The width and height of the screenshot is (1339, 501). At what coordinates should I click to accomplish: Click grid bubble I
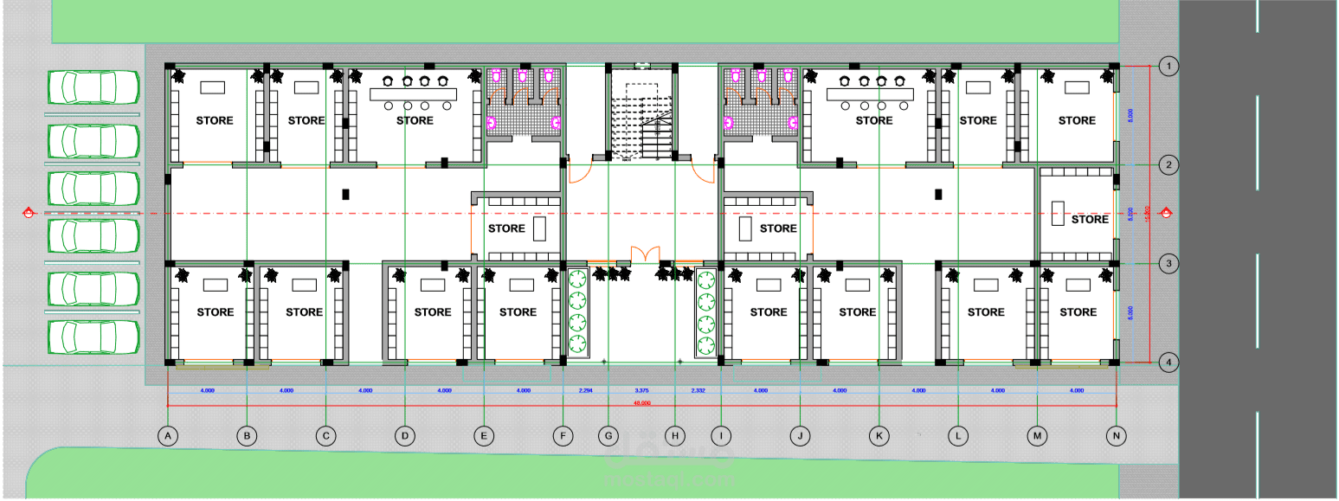pos(720,436)
